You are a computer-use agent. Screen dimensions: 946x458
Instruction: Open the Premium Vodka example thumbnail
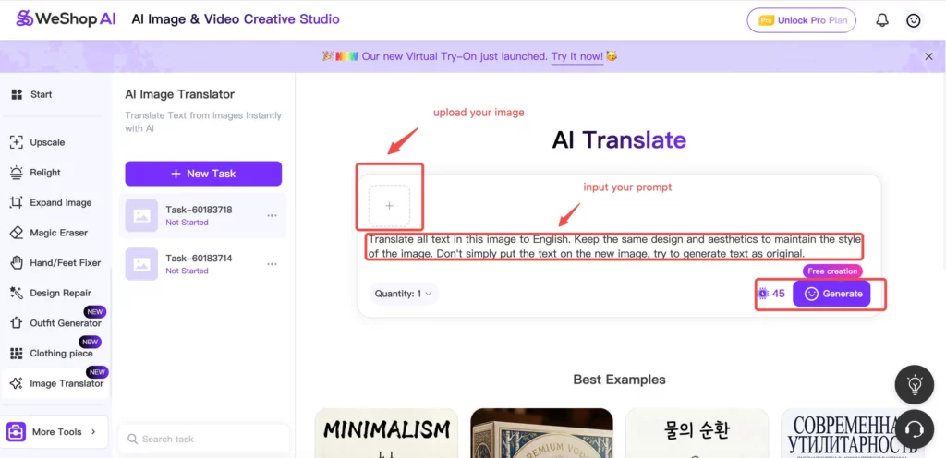pyautogui.click(x=541, y=433)
